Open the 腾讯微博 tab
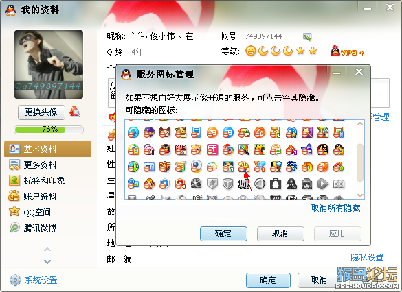402x292 pixels. pyautogui.click(x=47, y=228)
